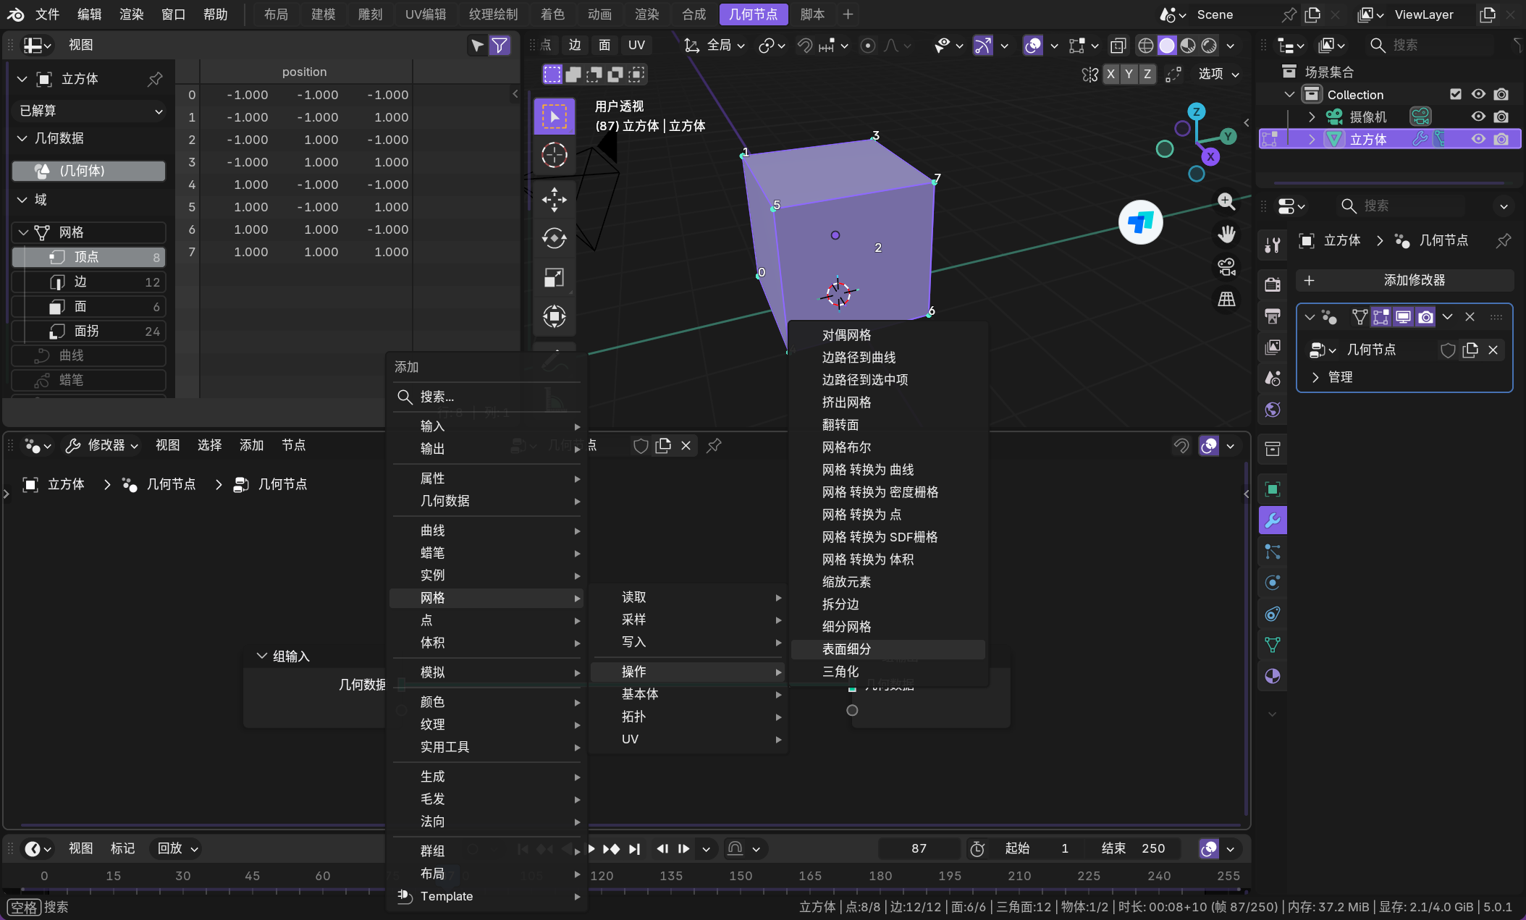1526x920 pixels.
Task: Open the Modifiers wrench properties tab
Action: tap(1273, 520)
